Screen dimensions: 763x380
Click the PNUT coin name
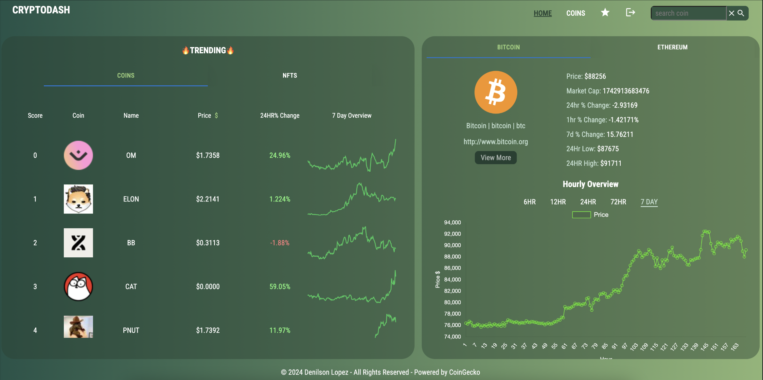[x=131, y=330]
